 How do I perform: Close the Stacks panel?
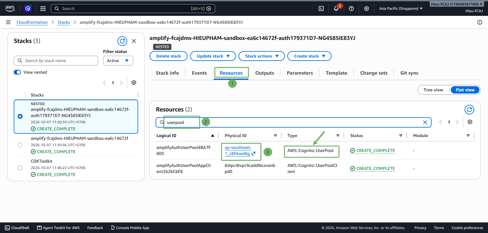(134, 41)
